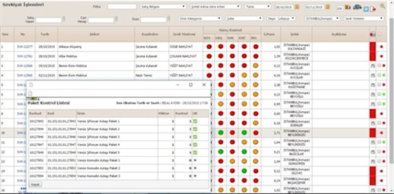Tick checkbox in row 5 Kağıthane

[x=379, y=85]
